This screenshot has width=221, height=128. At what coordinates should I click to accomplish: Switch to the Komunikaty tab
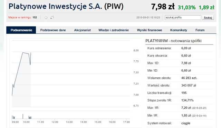point(179,30)
